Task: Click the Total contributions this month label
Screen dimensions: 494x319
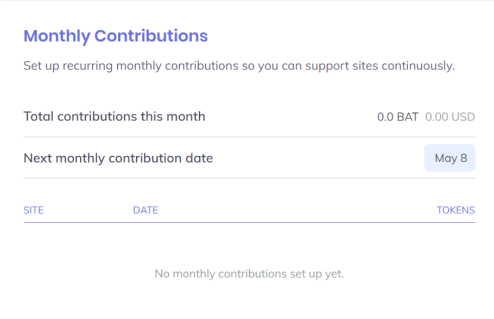Action: [115, 116]
